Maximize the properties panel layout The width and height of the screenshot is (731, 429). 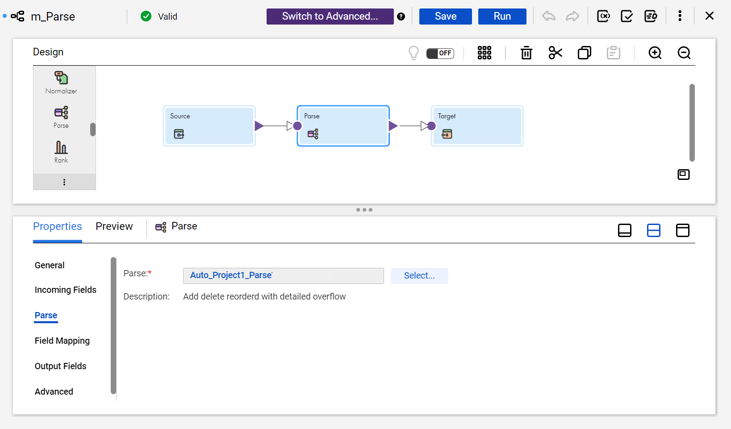pyautogui.click(x=683, y=230)
